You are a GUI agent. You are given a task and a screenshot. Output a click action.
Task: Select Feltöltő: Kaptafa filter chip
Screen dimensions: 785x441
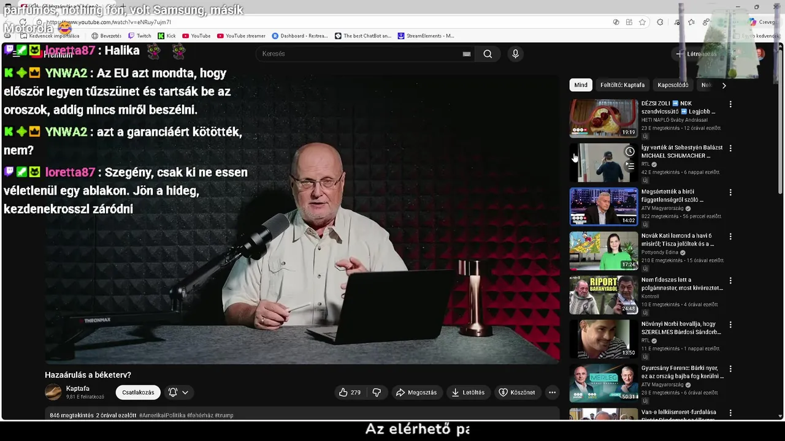(622, 85)
